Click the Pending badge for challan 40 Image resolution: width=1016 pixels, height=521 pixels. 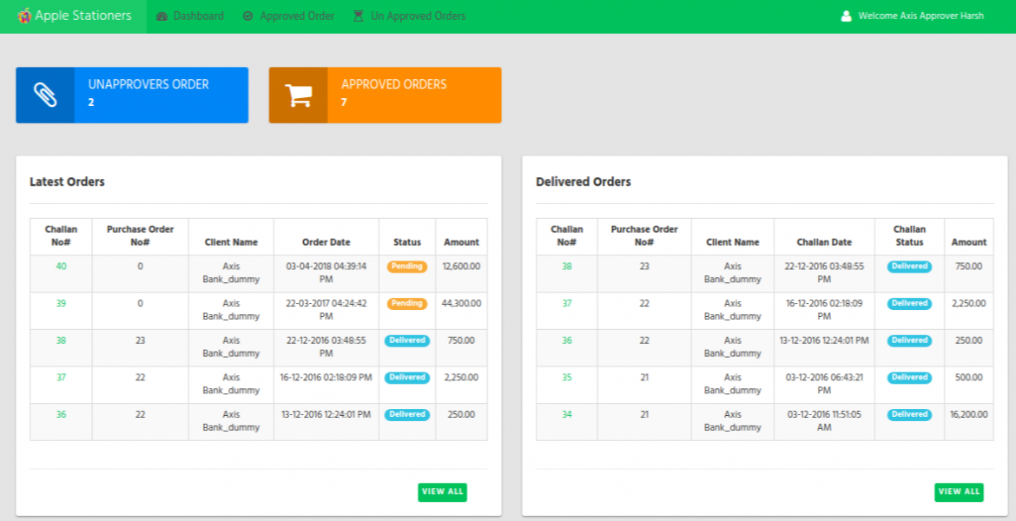pos(406,267)
